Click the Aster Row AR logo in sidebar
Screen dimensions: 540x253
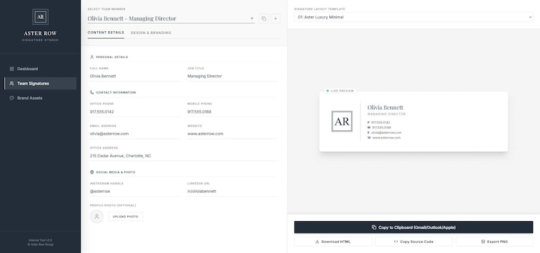pos(40,17)
